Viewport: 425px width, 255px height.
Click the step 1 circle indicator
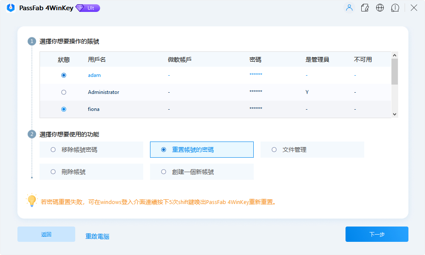point(32,41)
